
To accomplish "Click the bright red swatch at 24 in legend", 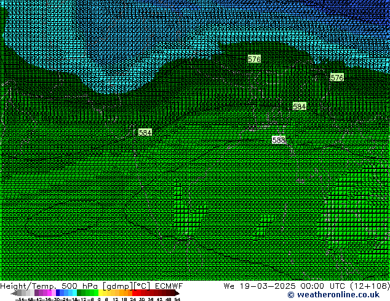I will [x=134, y=293].
